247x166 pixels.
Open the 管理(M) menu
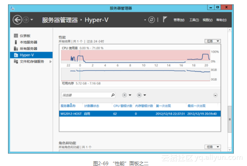click(179, 20)
